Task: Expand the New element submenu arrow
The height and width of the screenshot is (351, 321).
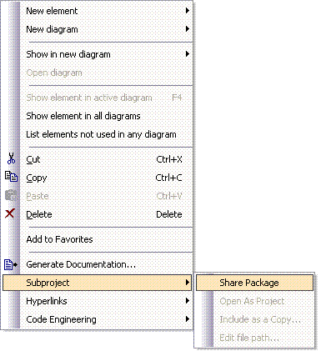Action: coord(188,11)
